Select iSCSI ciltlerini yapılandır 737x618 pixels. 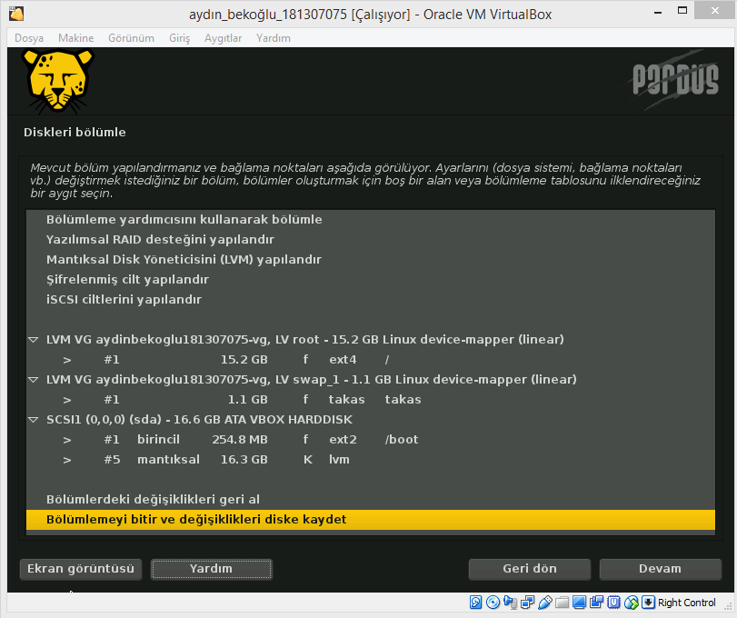(x=371, y=299)
